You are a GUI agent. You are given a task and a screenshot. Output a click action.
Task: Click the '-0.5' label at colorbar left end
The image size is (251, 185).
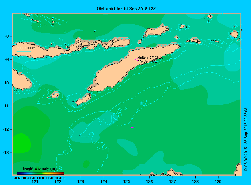click(17, 178)
